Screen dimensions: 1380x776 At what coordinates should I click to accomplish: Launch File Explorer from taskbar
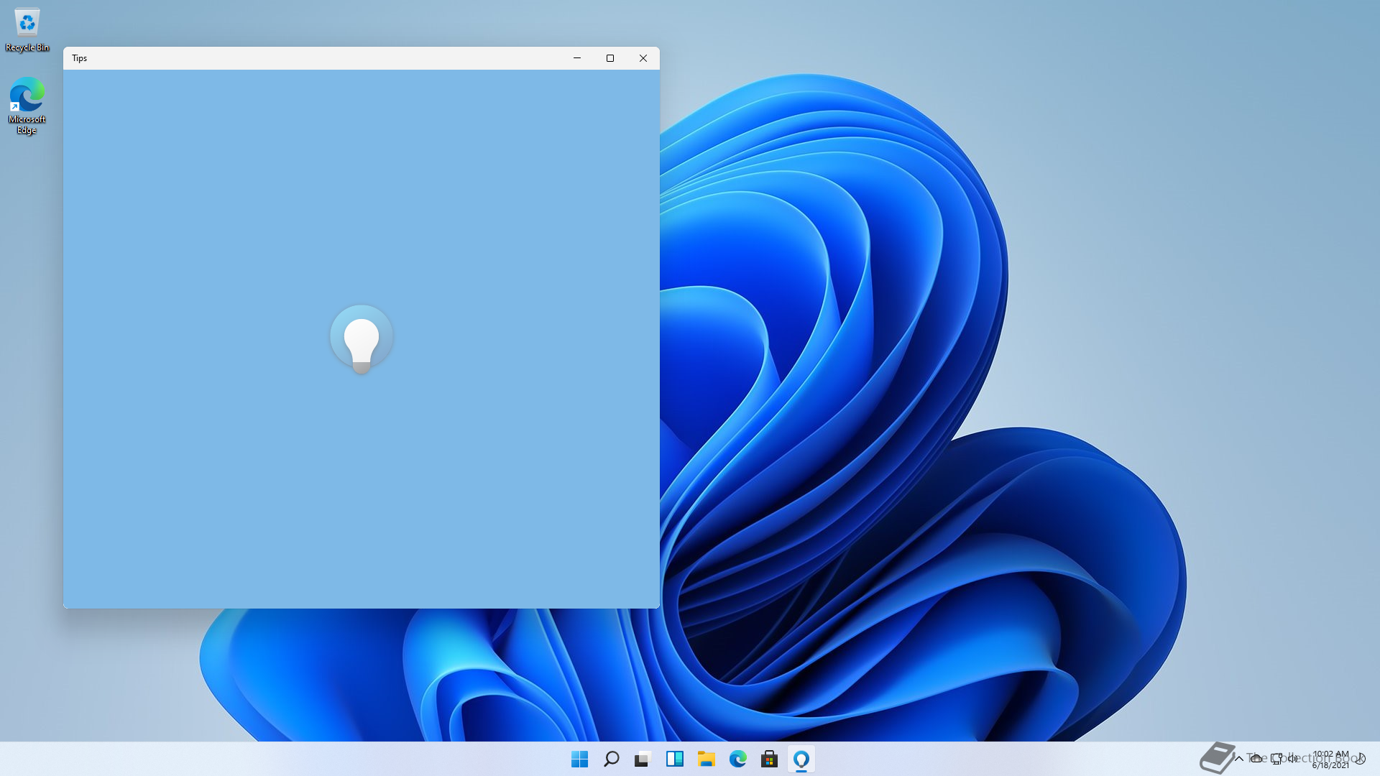tap(706, 759)
